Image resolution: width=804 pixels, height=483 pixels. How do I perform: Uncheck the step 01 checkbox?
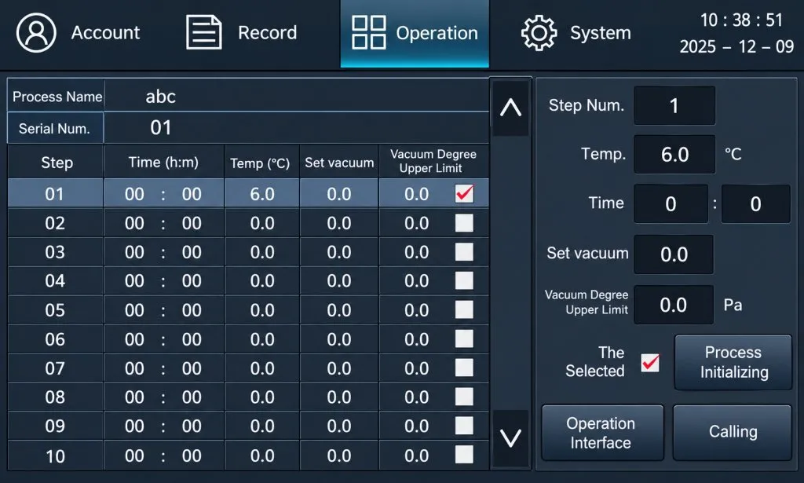click(x=465, y=194)
